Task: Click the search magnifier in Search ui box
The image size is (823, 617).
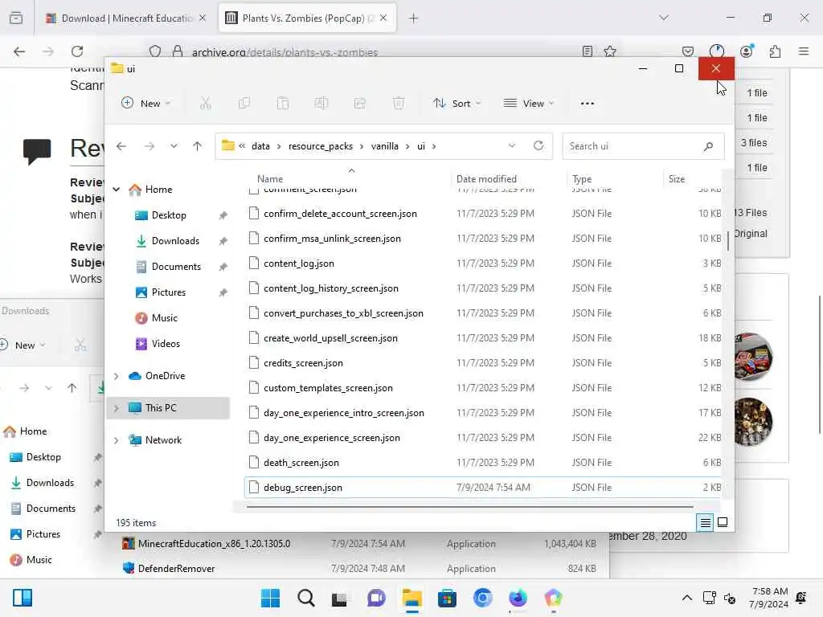Action: (709, 146)
